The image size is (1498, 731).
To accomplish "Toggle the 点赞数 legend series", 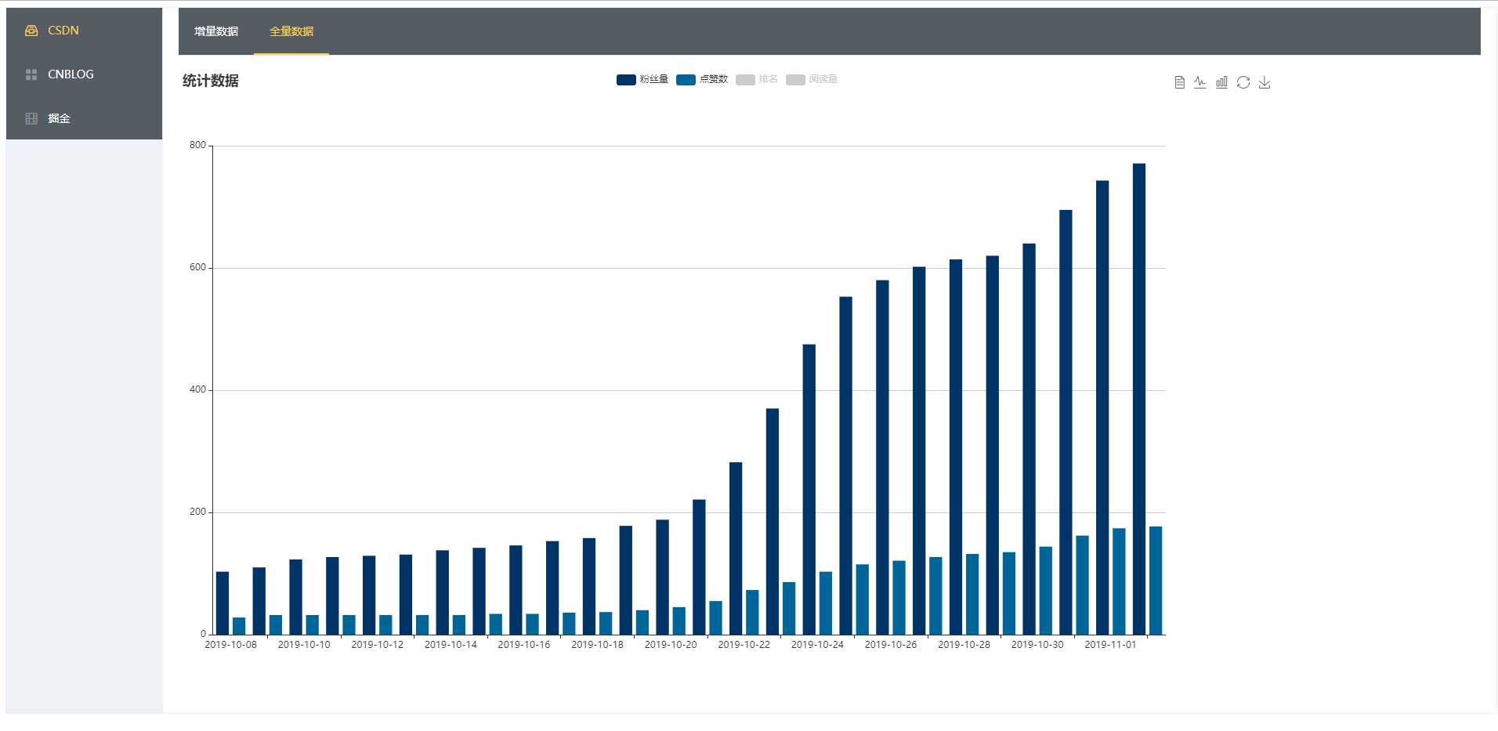I will point(702,79).
